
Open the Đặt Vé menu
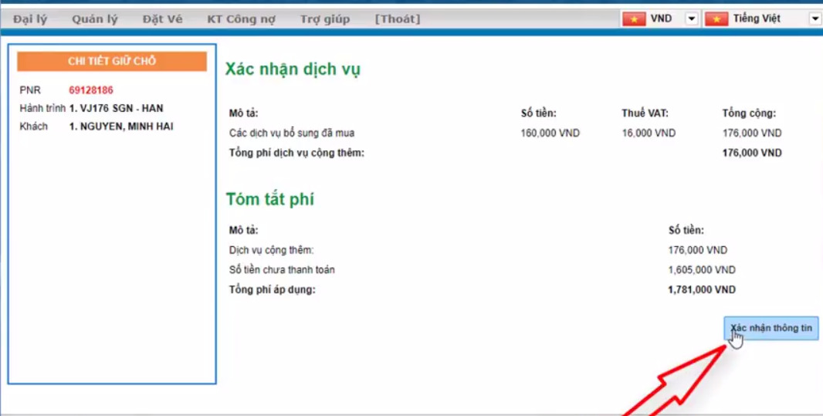(x=163, y=19)
